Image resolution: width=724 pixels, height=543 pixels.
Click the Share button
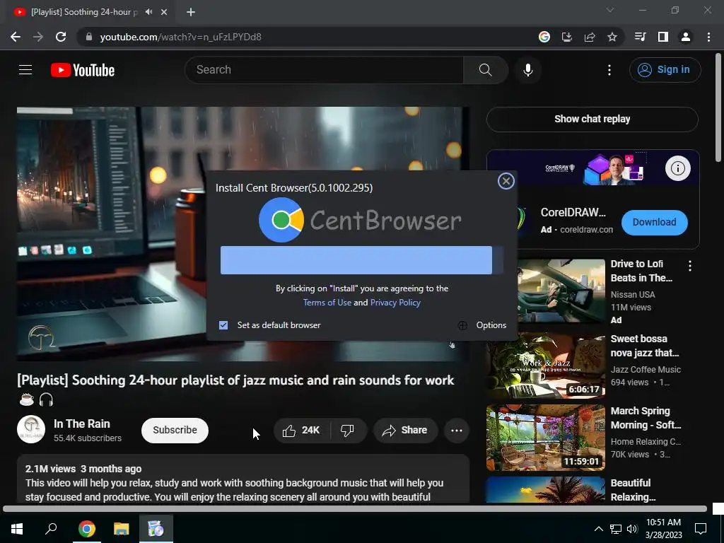point(405,431)
